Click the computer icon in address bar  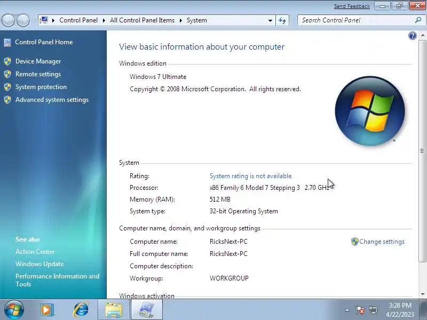tap(44, 20)
